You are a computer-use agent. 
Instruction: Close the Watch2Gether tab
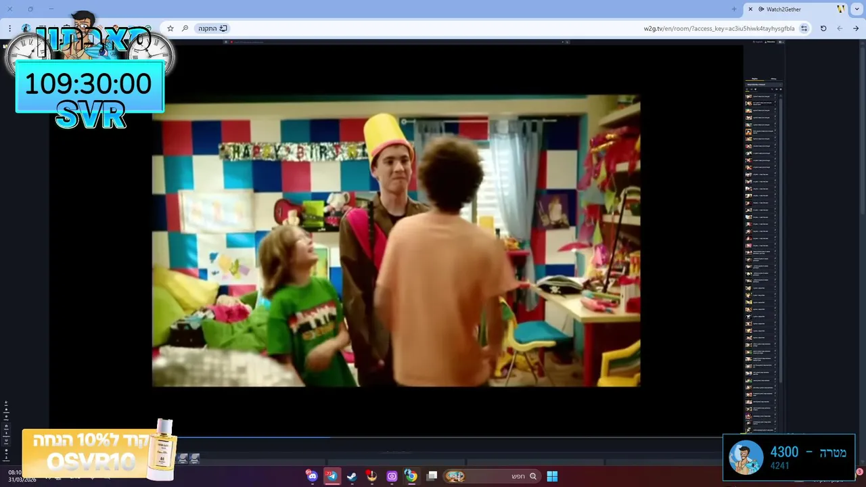pos(750,9)
